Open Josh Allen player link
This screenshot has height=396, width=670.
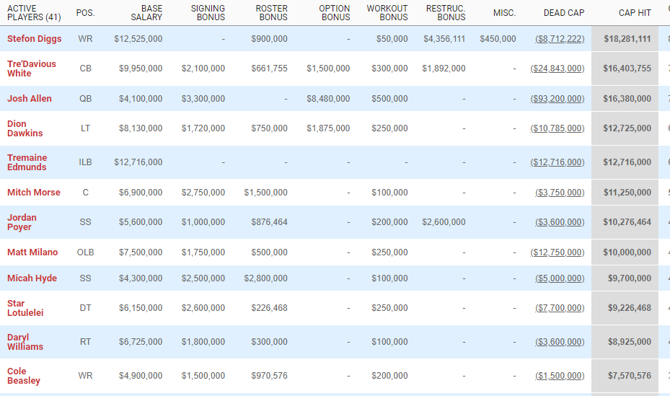(x=30, y=99)
